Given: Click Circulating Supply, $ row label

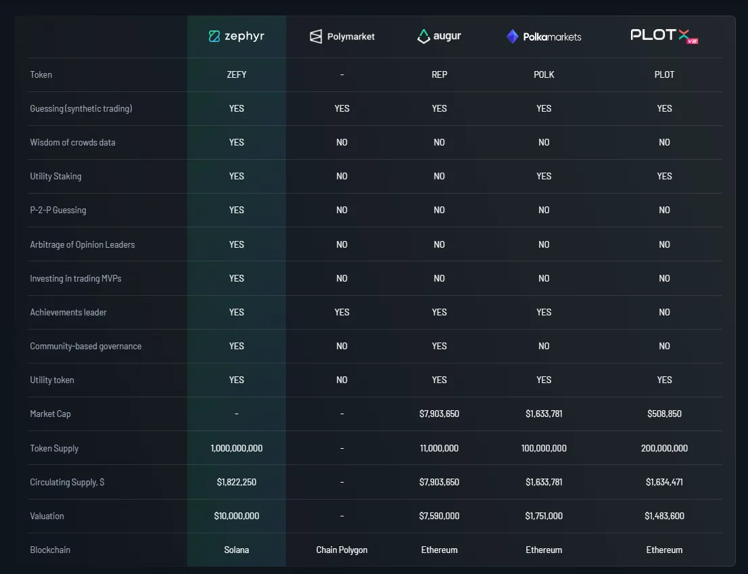Looking at the screenshot, I should point(67,483).
